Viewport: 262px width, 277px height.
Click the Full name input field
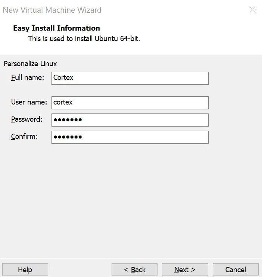point(130,78)
